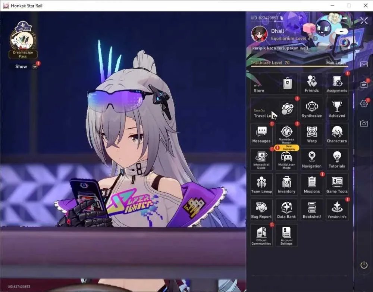The width and height of the screenshot is (373, 292).
Task: Copy the UID with the copy icon
Action: point(282,18)
